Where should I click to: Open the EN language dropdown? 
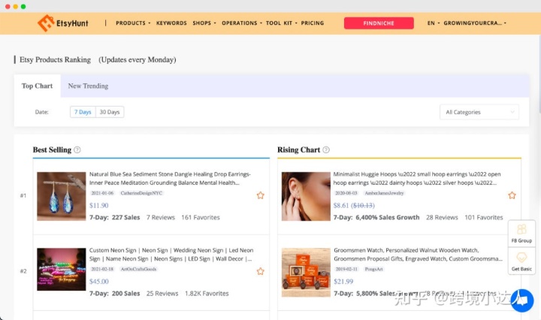coord(434,23)
